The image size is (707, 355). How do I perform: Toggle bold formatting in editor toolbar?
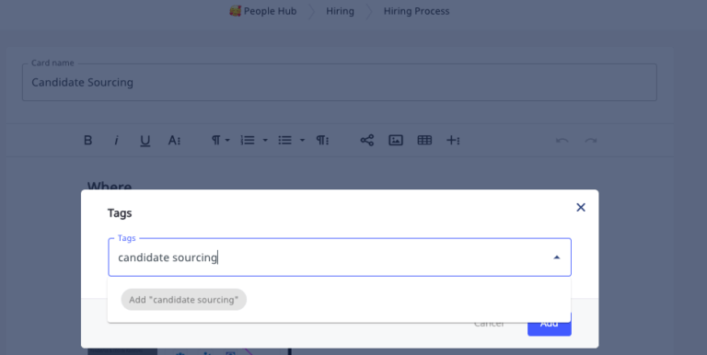click(88, 140)
